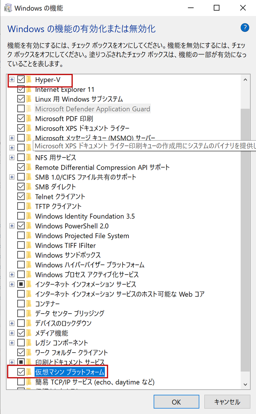Click the folder icon beside Windows サンドボックス
Viewport: 256px width, 414px height.
tap(30, 255)
